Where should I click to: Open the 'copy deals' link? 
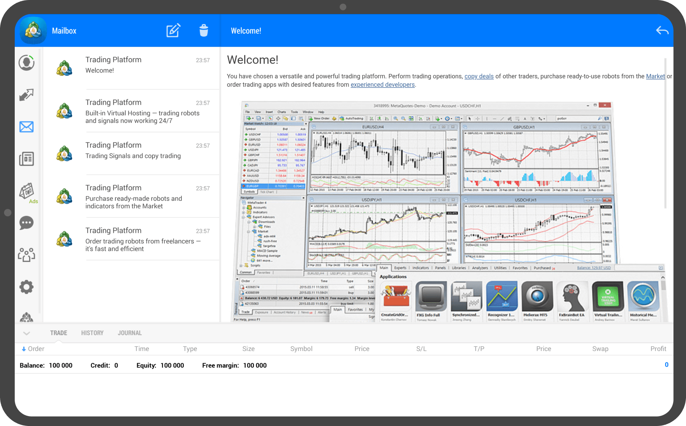point(479,76)
